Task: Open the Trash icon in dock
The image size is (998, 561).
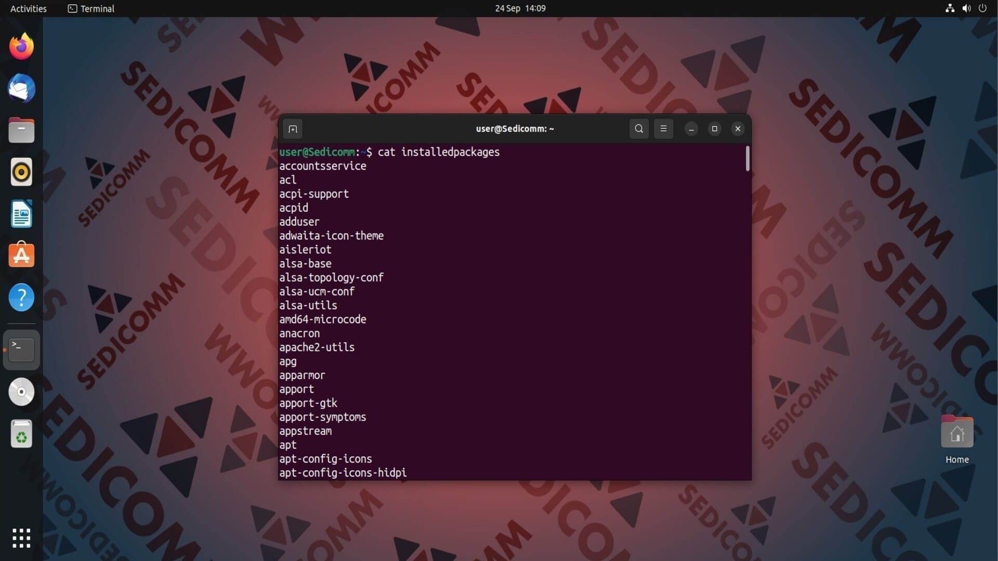Action: pos(21,434)
